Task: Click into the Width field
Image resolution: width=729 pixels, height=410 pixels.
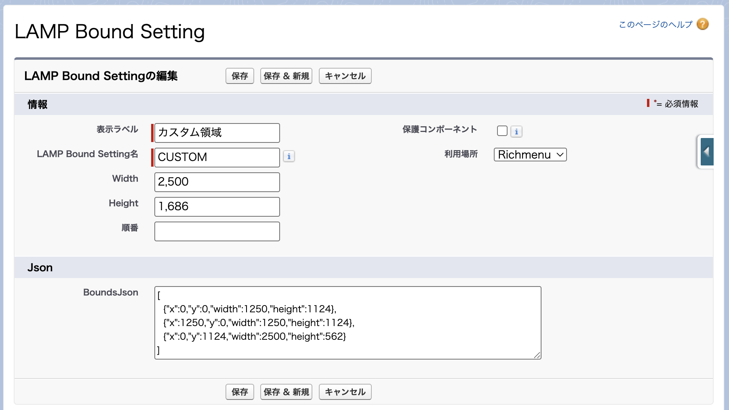Action: [x=217, y=182]
